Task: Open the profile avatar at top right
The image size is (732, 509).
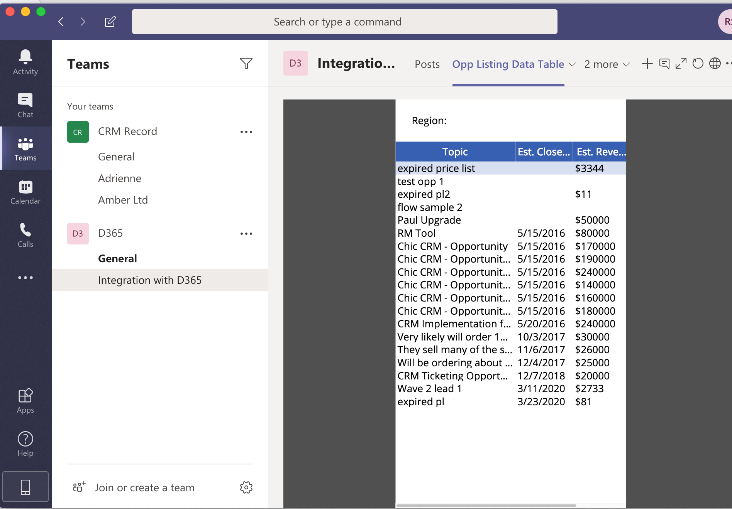Action: [725, 22]
